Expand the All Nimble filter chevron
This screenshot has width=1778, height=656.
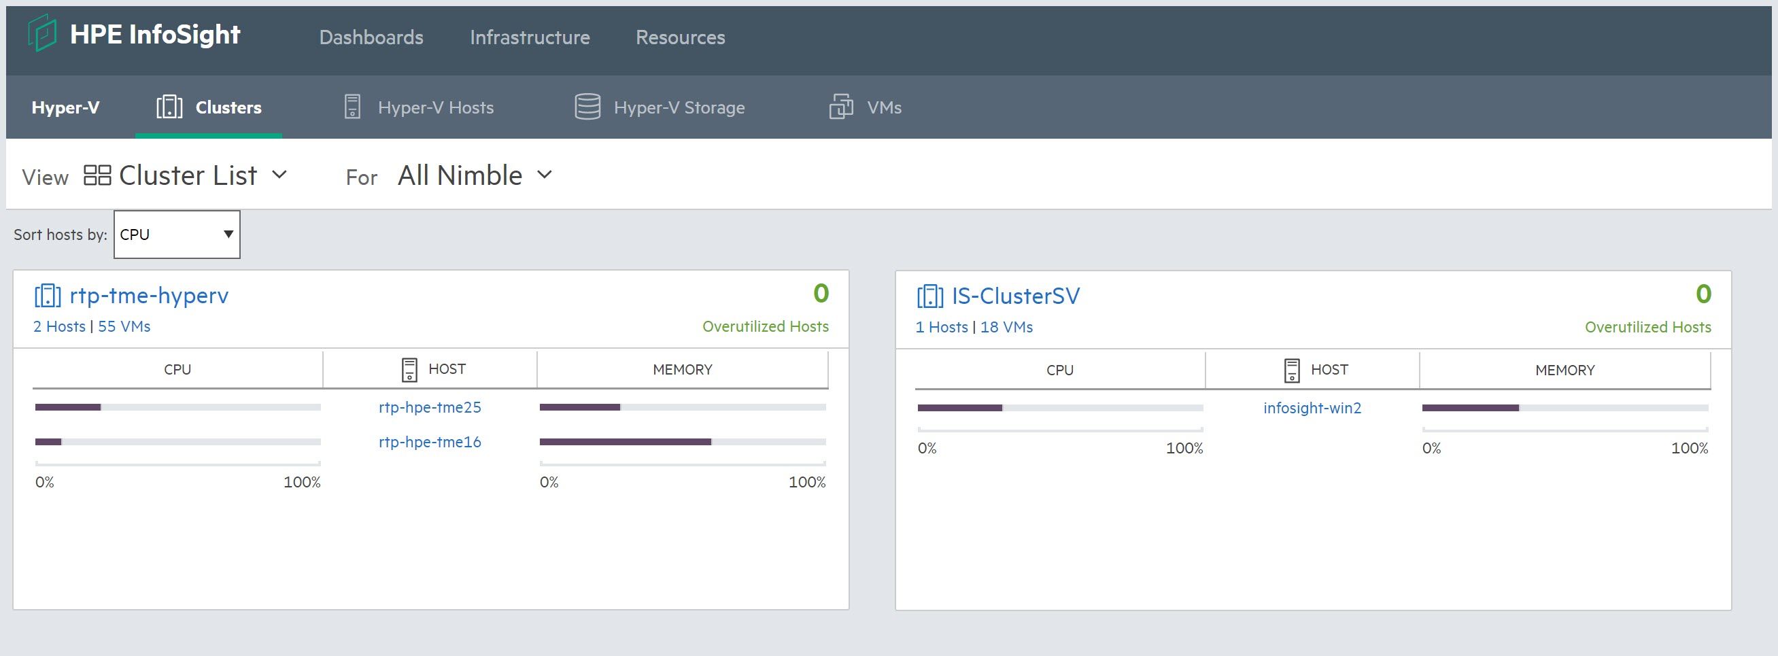coord(545,175)
